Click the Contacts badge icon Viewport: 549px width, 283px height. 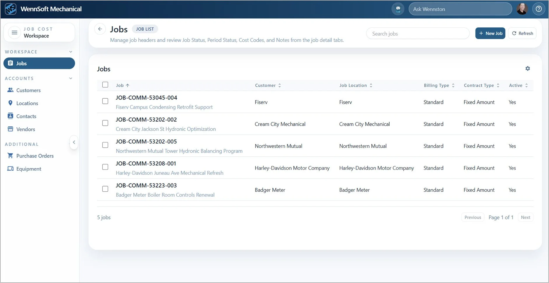11,116
